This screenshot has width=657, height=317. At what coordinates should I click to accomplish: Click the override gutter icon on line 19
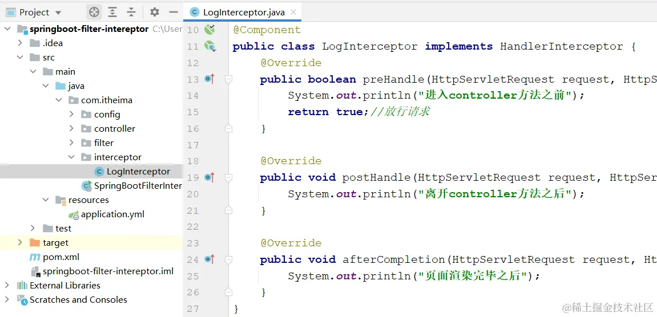209,177
